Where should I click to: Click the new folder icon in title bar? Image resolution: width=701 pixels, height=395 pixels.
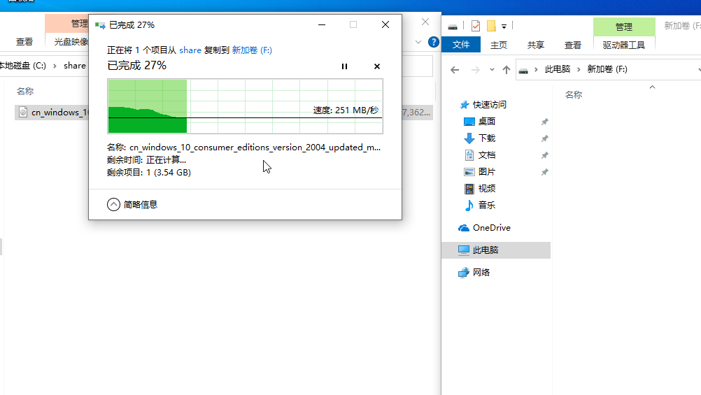(491, 27)
